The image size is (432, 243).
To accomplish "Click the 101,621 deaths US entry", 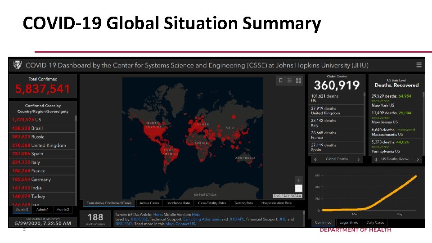I will pos(336,99).
